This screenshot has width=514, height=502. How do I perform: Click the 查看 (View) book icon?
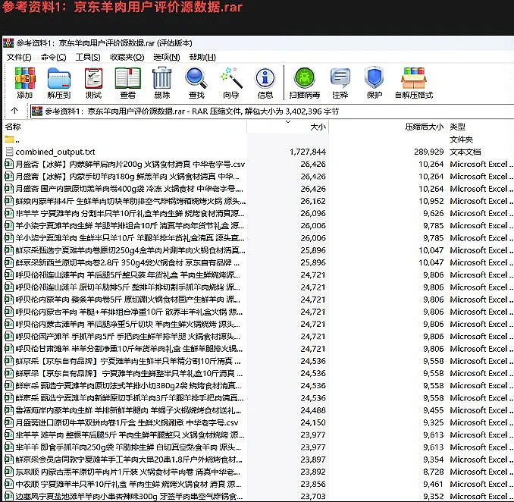[128, 78]
